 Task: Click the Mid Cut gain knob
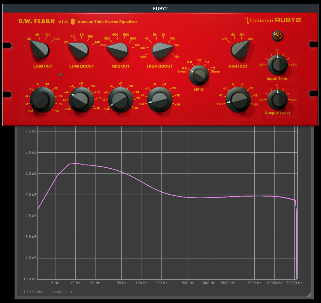pyautogui.click(x=120, y=100)
